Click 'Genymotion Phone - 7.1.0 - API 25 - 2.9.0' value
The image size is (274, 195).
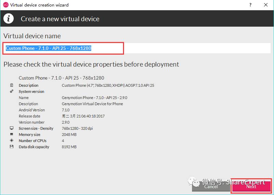(95, 98)
